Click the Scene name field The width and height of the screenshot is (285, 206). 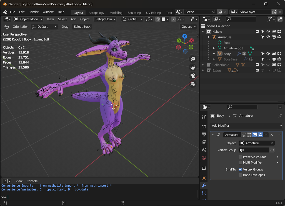pos(197,12)
